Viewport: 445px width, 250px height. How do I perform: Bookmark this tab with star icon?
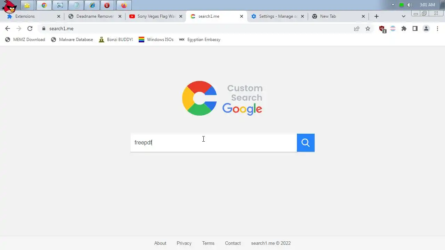(368, 29)
